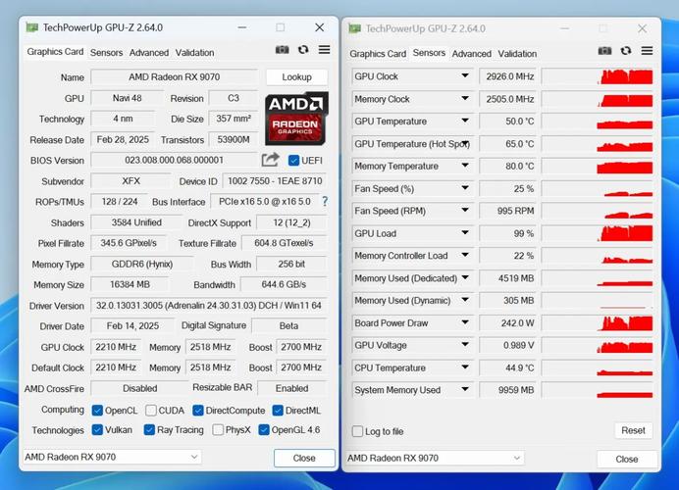Click the BIOS export share icon

[271, 160]
